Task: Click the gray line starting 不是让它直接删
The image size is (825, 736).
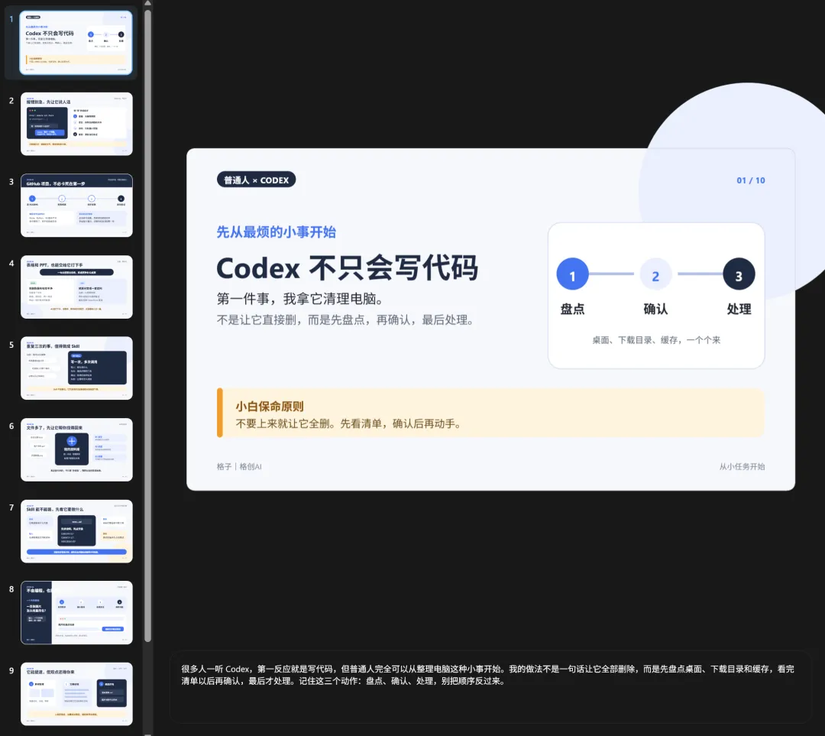Action: (347, 320)
